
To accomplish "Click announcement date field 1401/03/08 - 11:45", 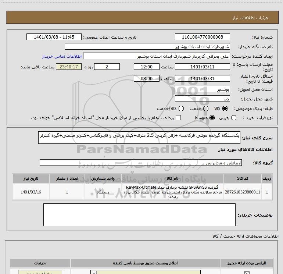I will (54, 37).
